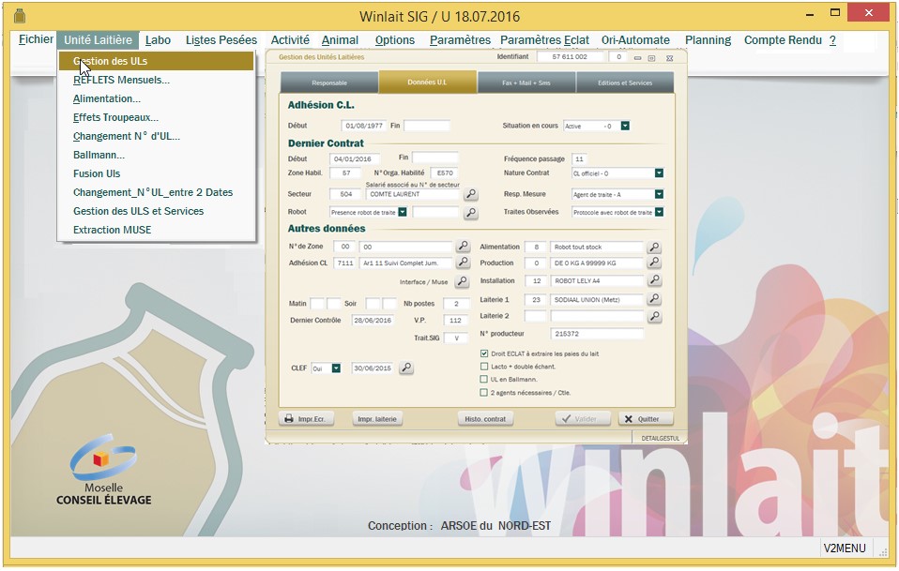Viewport: 899px width, 571px height.
Task: Click the V.P. value field
Action: [x=456, y=320]
